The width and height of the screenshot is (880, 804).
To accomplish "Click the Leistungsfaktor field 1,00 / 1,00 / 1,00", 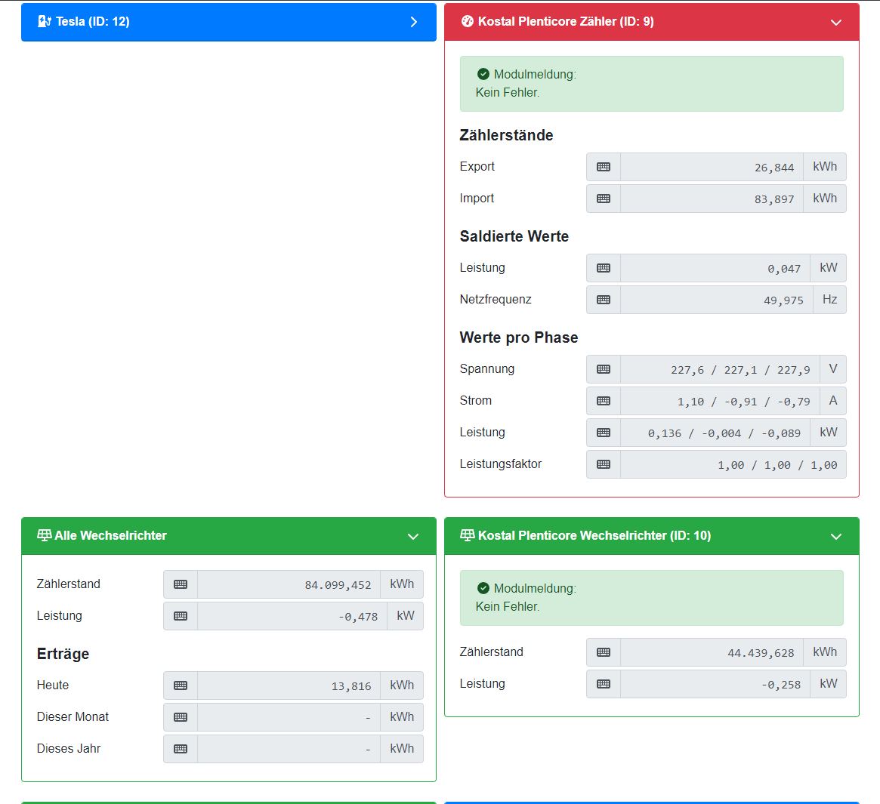I will pos(733,464).
